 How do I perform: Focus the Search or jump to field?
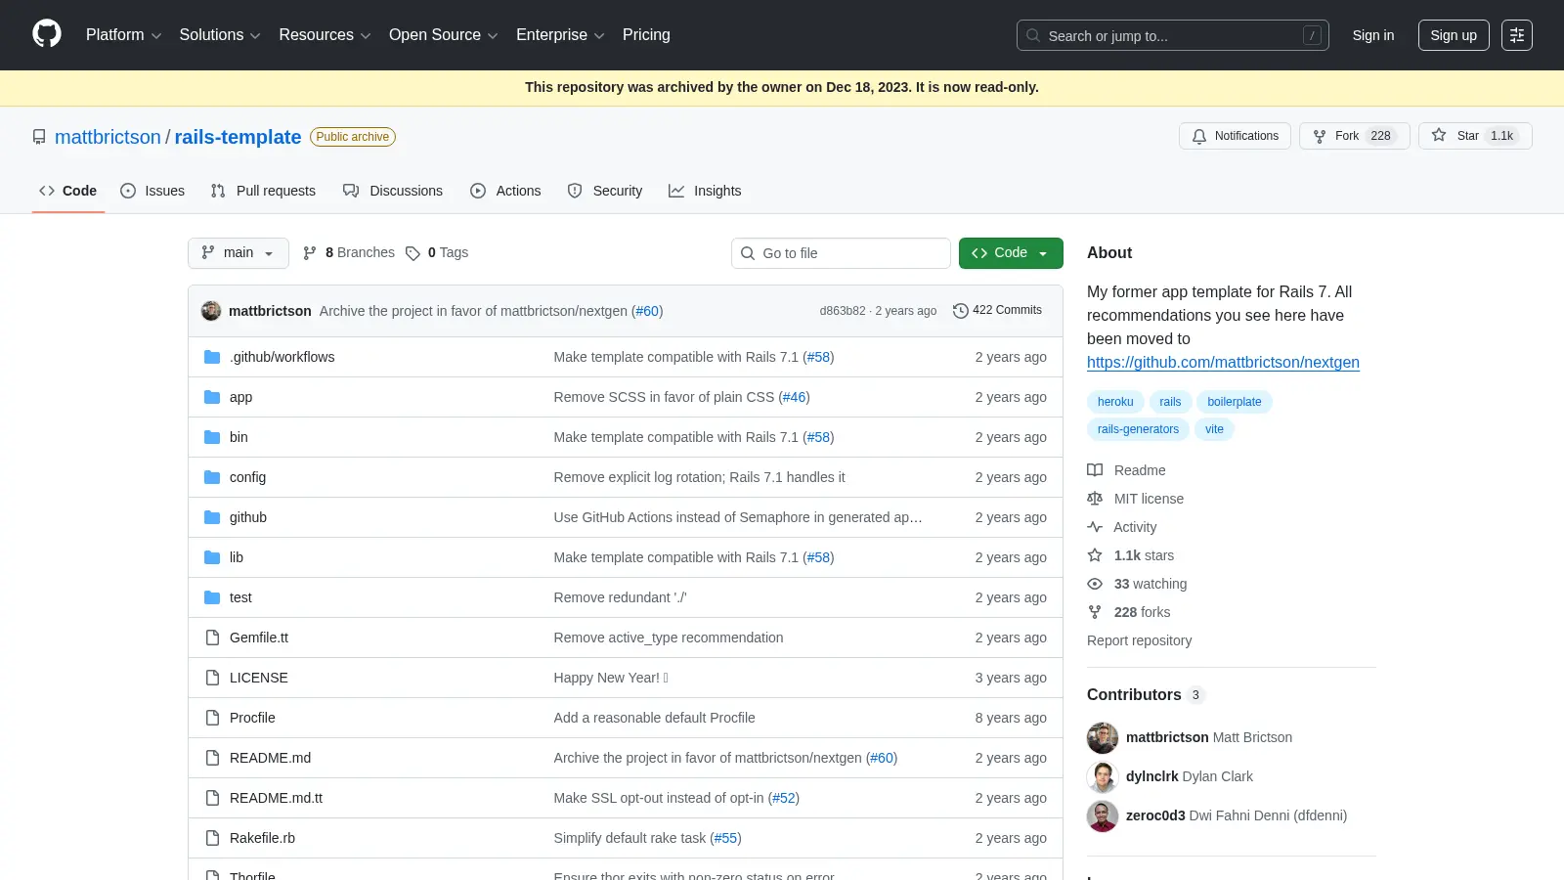pyautogui.click(x=1173, y=35)
